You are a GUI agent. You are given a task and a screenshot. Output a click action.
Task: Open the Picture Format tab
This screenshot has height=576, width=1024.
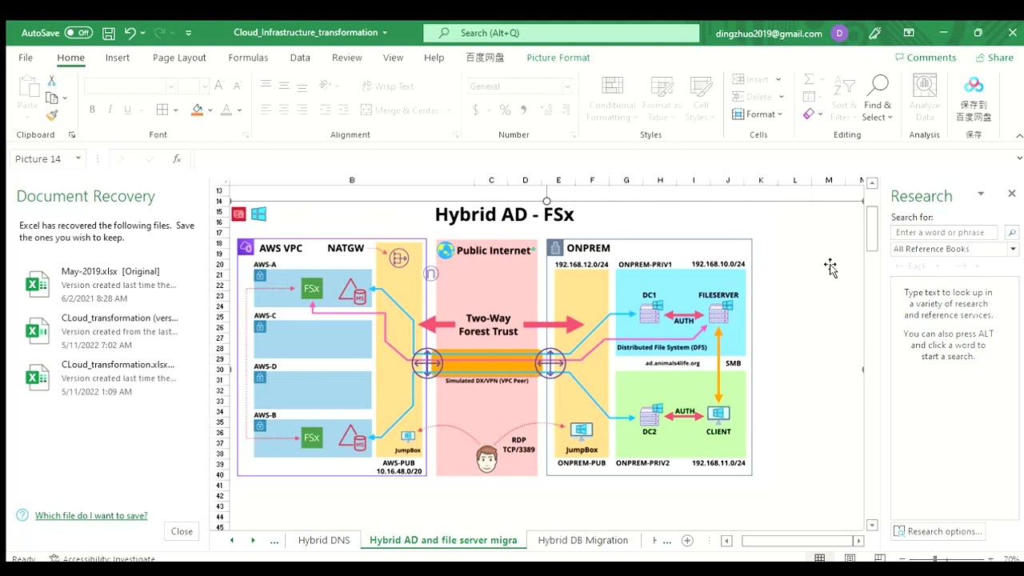point(558,58)
